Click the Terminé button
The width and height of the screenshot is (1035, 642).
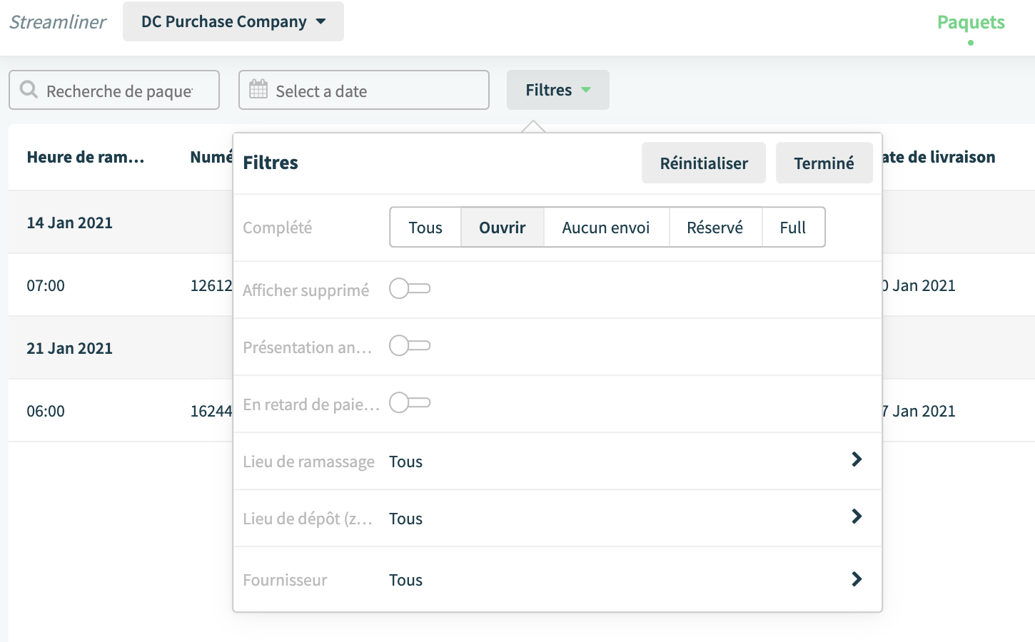[824, 163]
